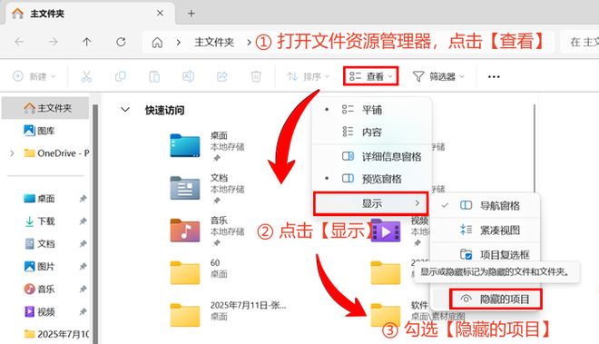Toggle the 预览窗格 preview pane

(x=372, y=179)
